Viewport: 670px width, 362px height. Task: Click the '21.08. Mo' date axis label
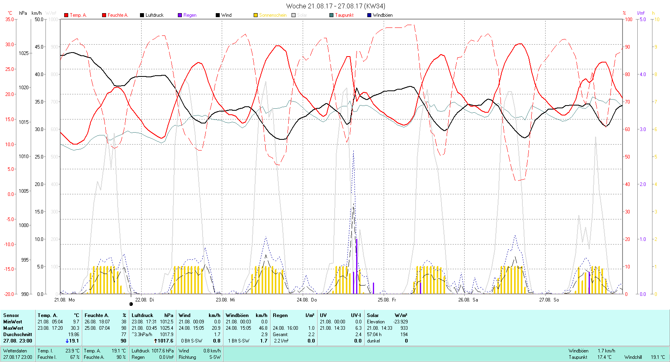tap(65, 300)
